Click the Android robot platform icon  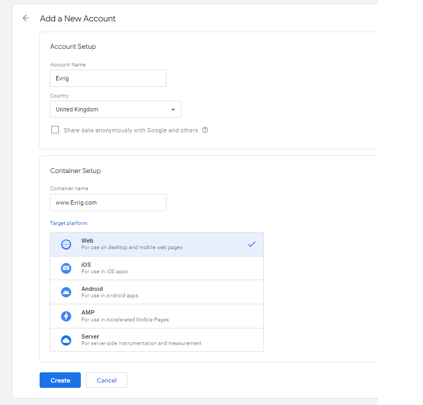66,292
